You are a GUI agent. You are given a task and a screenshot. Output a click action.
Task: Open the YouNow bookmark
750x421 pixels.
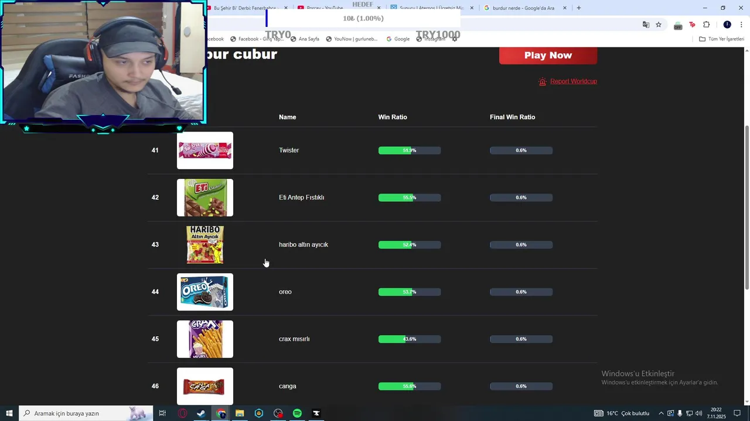[x=352, y=39]
